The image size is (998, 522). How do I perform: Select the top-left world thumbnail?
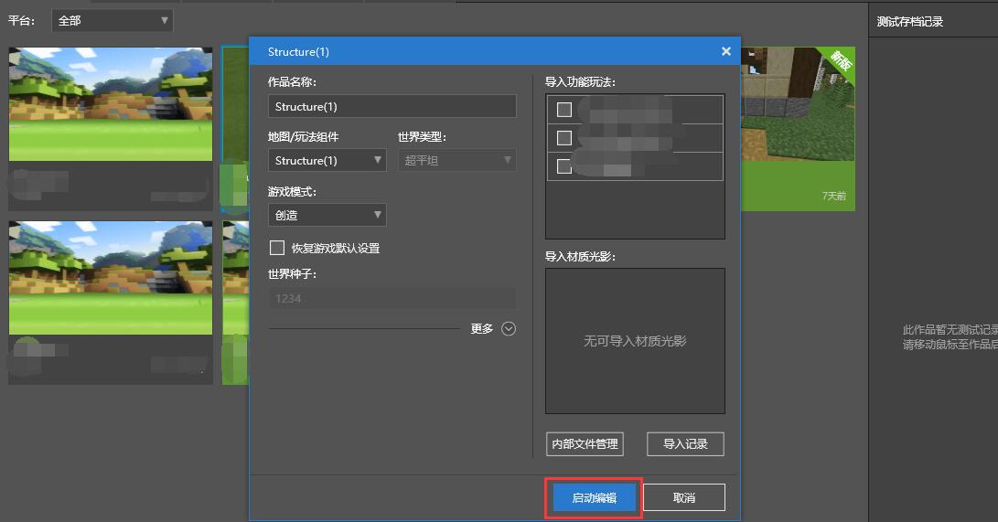pyautogui.click(x=110, y=103)
